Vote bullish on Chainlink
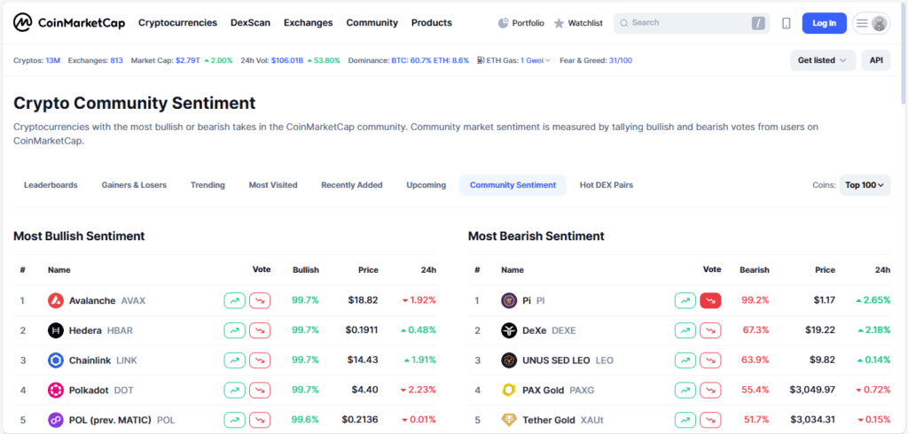The image size is (908, 434). [234, 360]
